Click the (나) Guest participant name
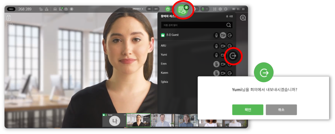Viewport: 335px width, 134px height. click(x=172, y=35)
